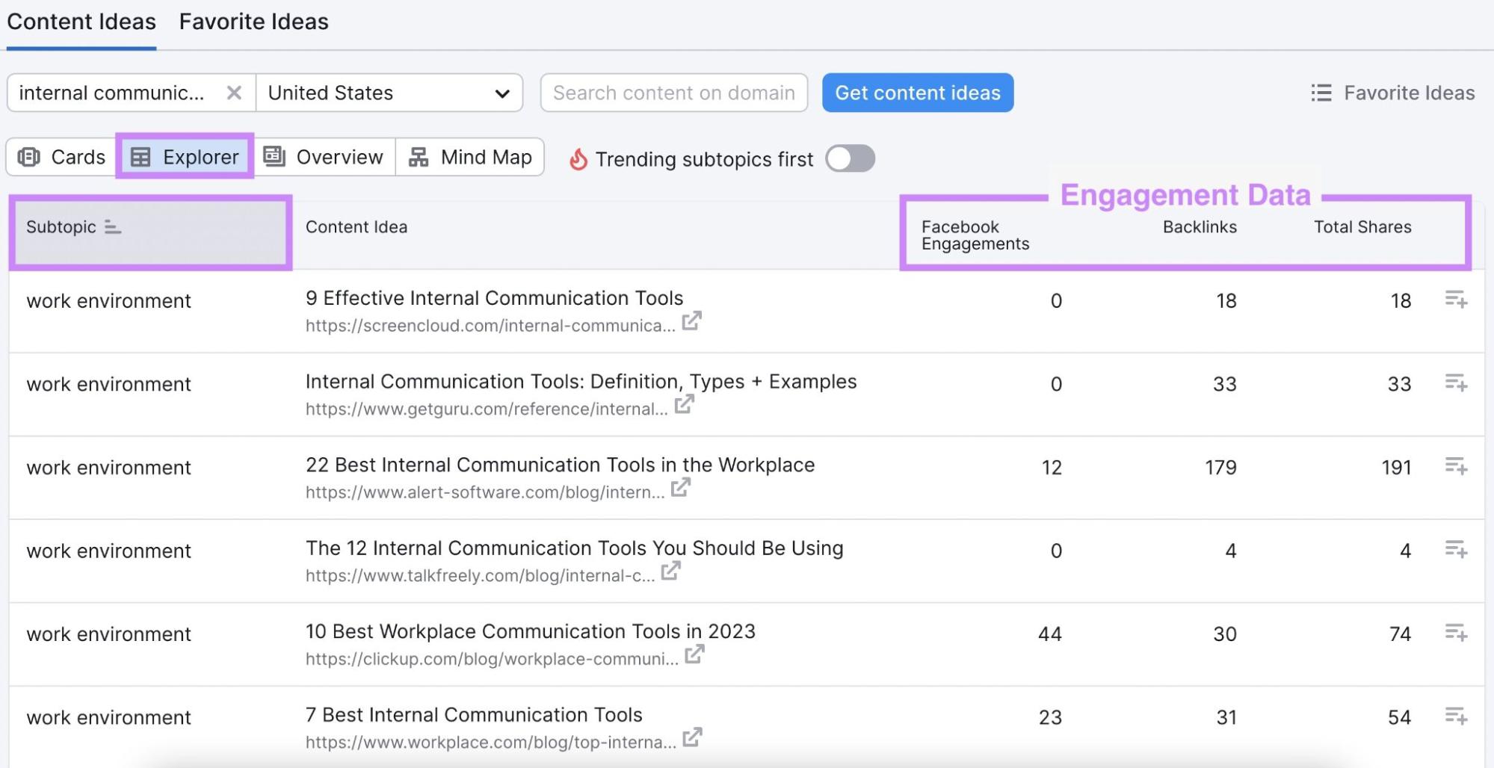Sort by Facebook Engagements column
Viewport: 1494px width, 768px height.
tap(975, 235)
